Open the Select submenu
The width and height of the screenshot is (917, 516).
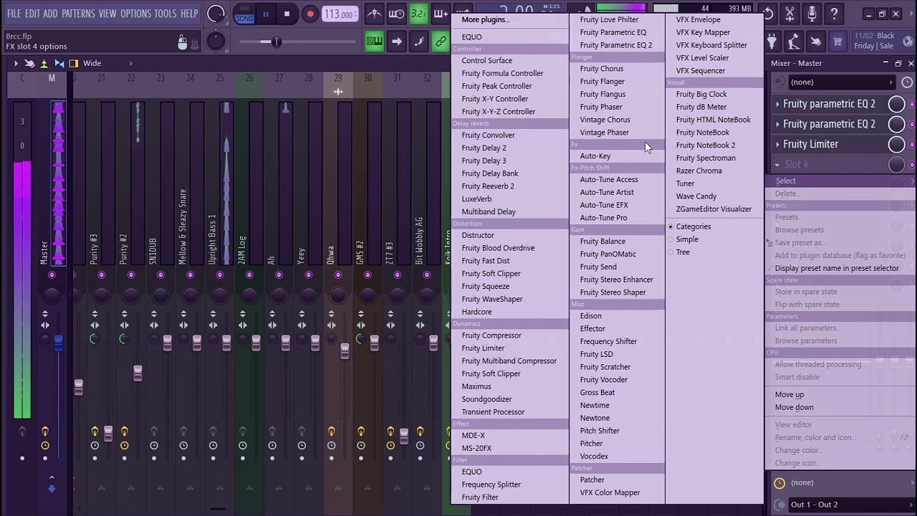[x=840, y=181]
